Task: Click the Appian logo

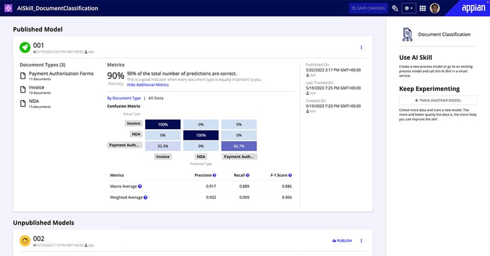Action: click(474, 8)
